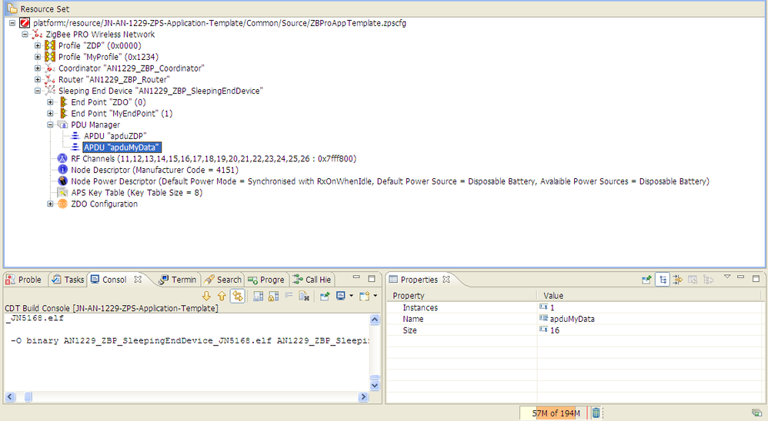
Task: Open the Call Hierarchy tab
Action: coord(312,280)
